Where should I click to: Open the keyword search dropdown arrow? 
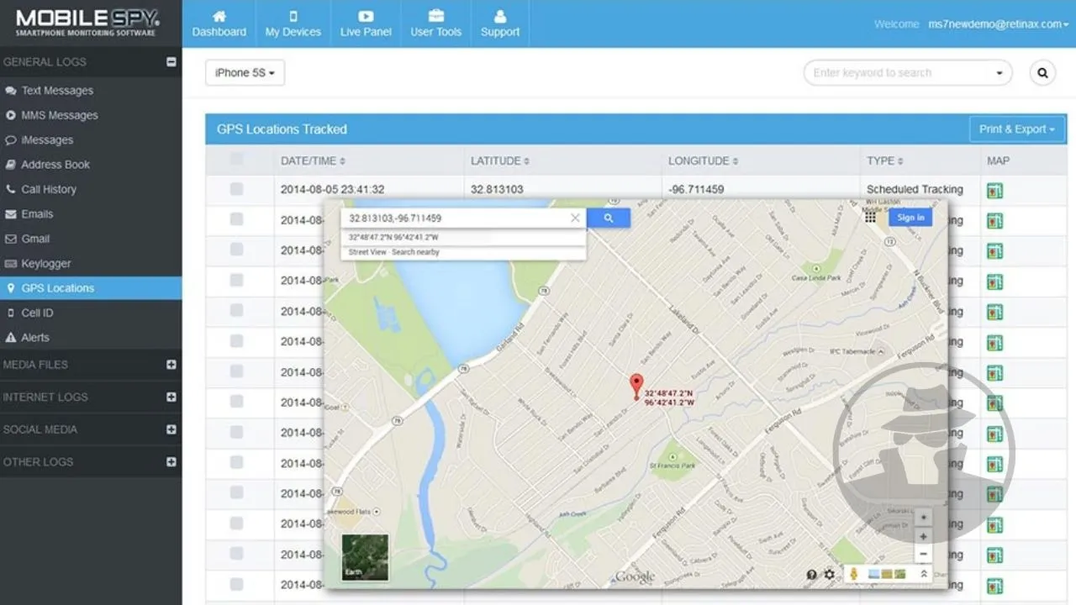1000,73
